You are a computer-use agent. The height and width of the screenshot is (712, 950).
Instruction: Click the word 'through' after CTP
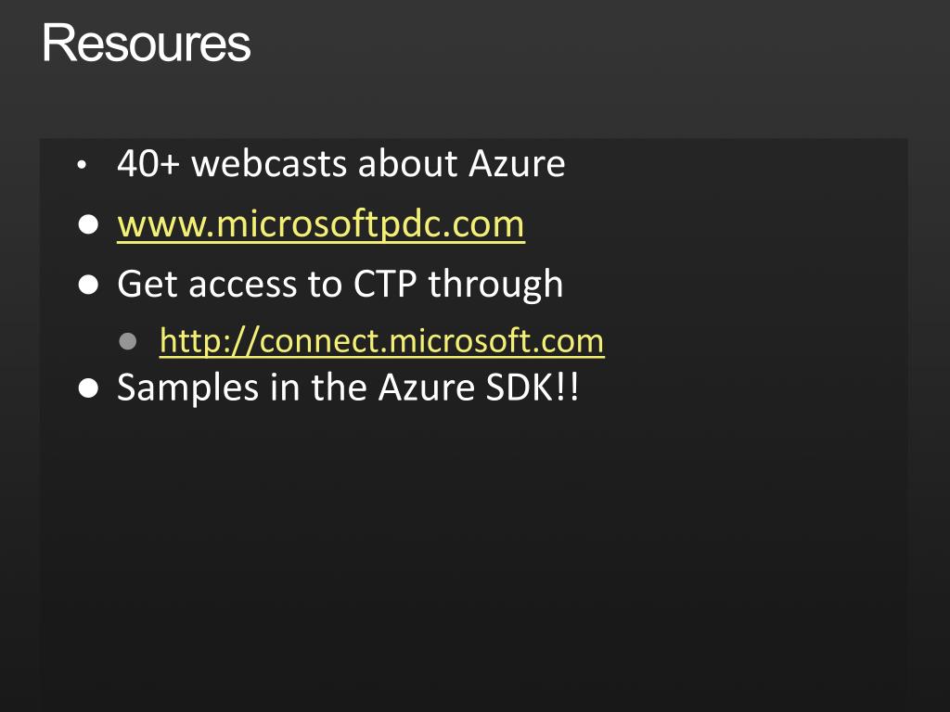coord(495,286)
